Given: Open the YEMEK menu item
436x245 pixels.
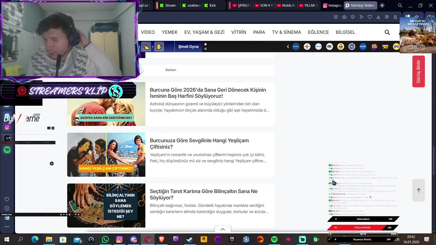Looking at the screenshot, I should coord(170,32).
